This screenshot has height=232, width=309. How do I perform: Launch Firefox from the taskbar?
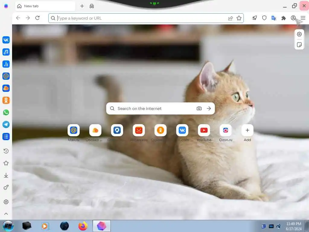[83, 226]
